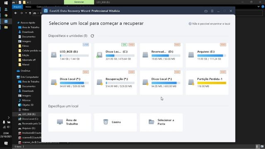Viewport: 265px width, 149px height.
Task: Open recent locations dropdown in Explorer
Action: [x=26, y=13]
